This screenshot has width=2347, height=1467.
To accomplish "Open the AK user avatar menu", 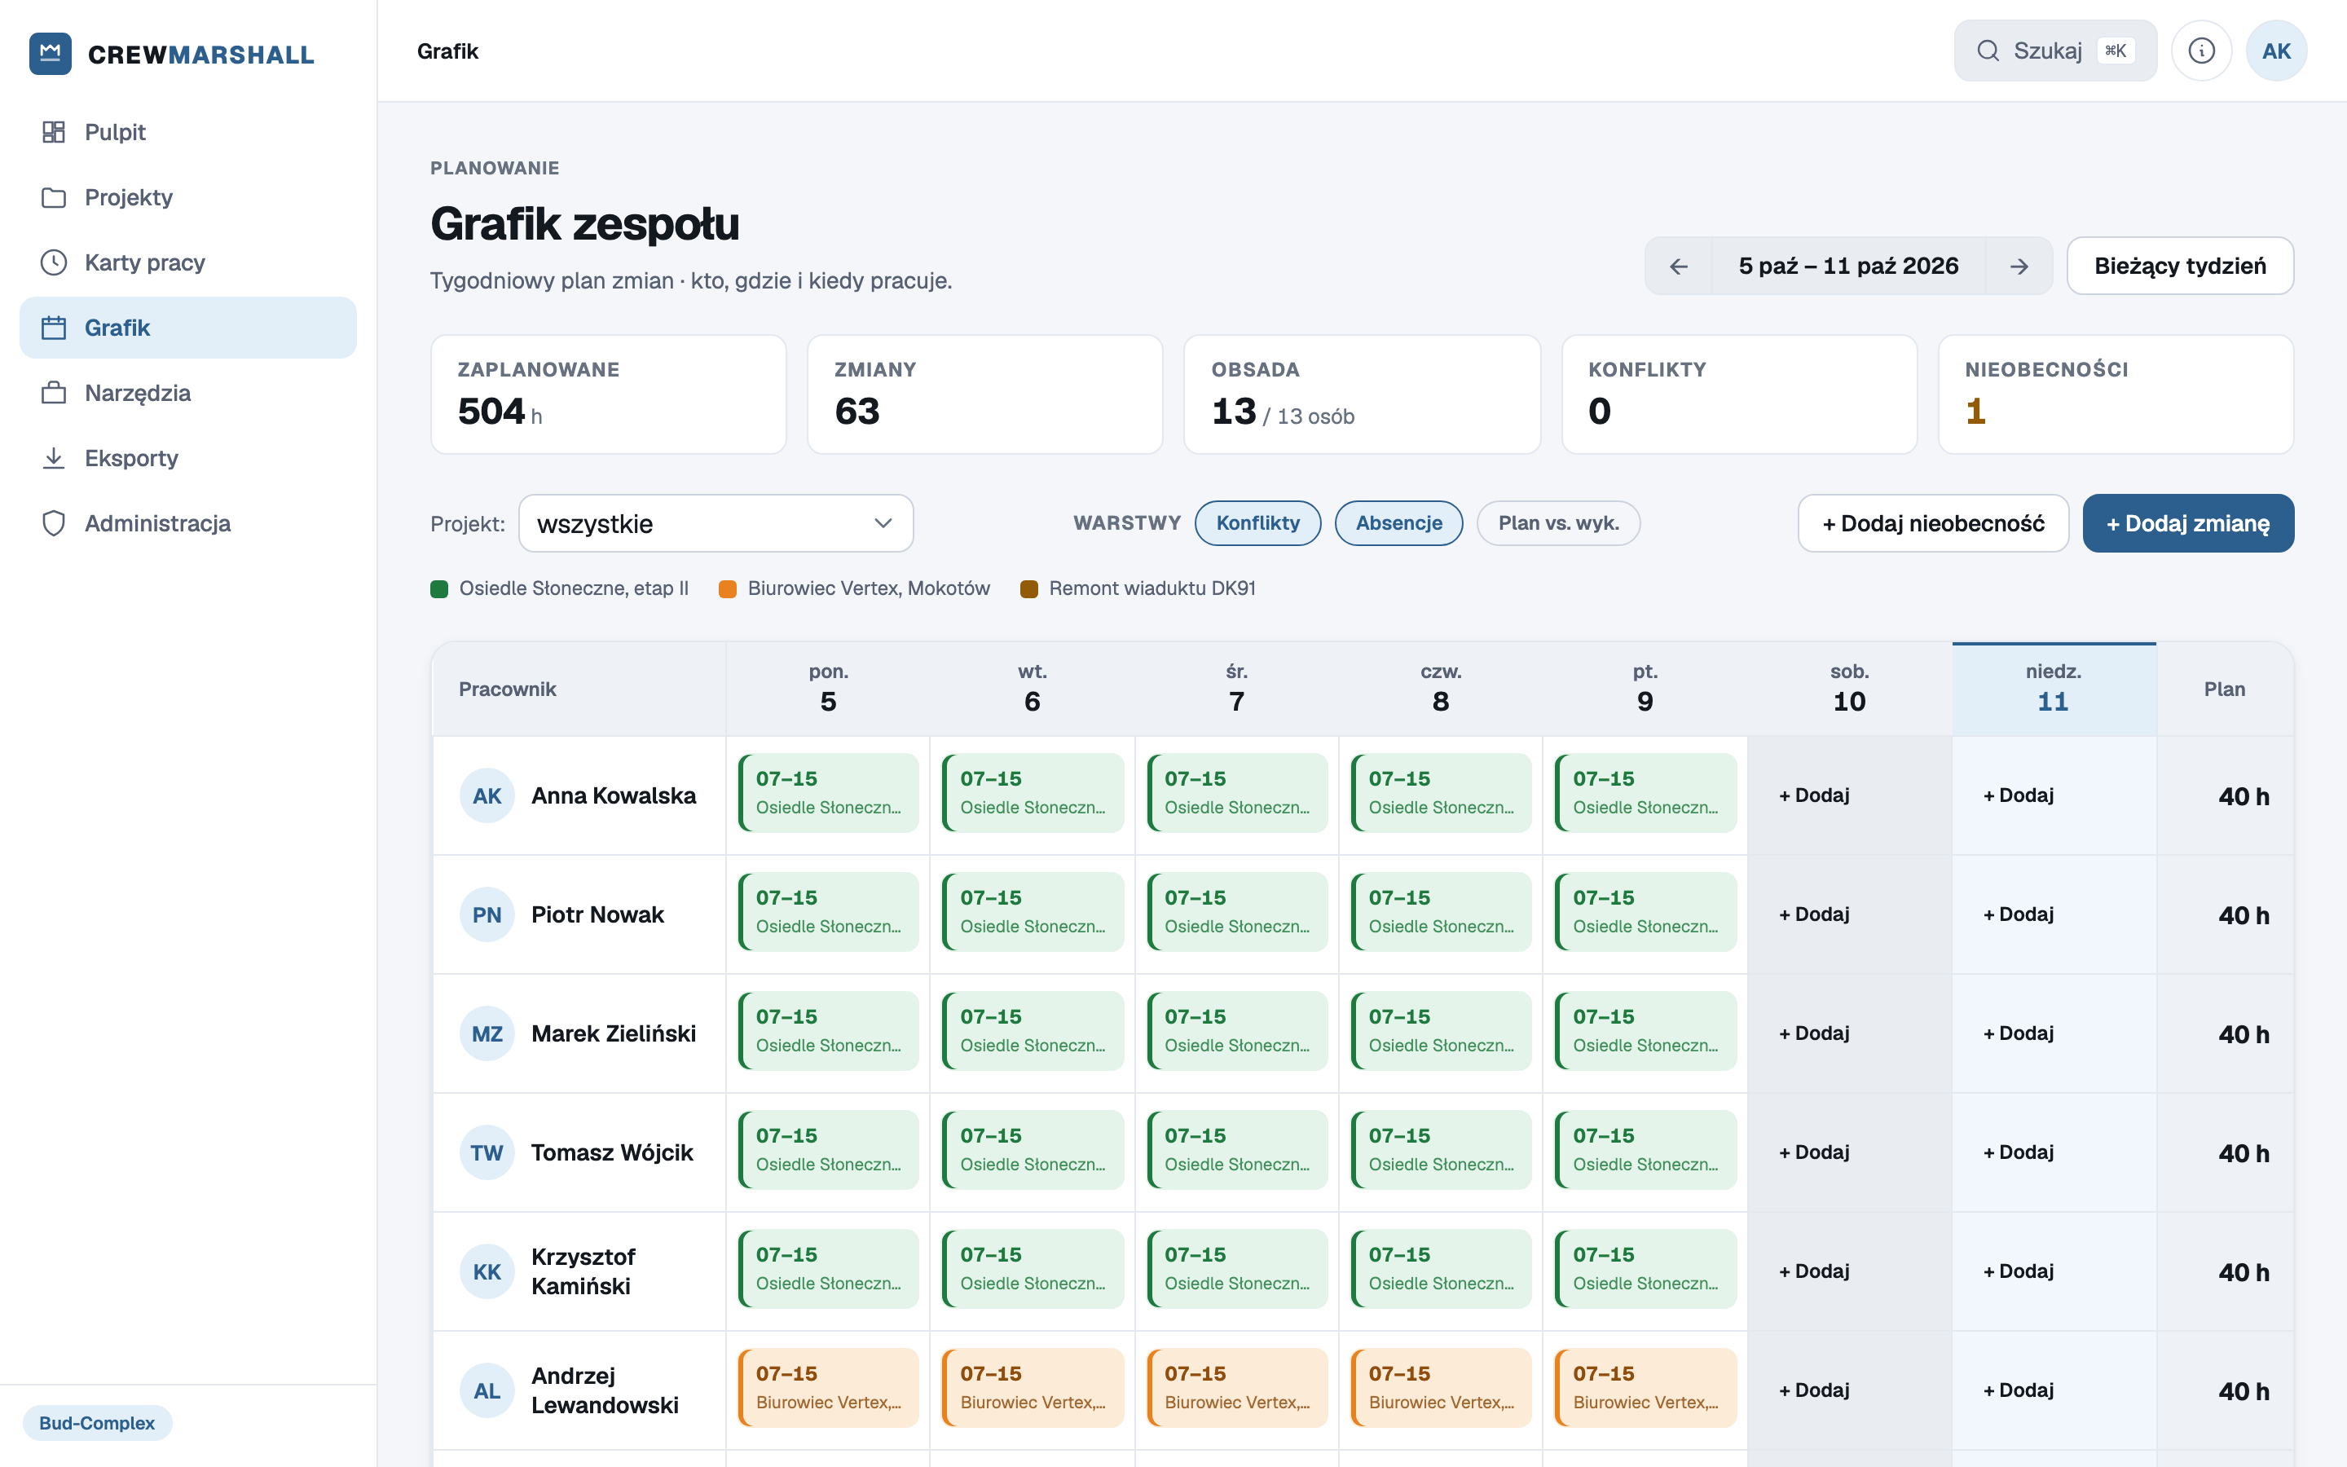I will point(2276,51).
